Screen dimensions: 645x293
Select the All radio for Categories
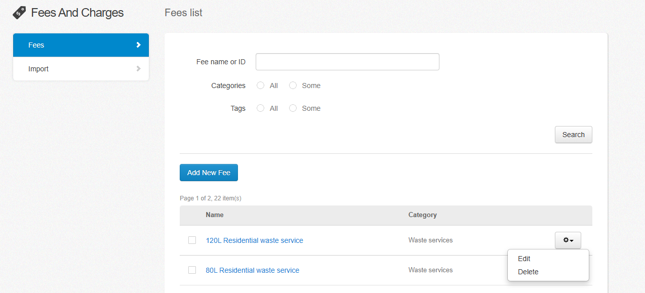(261, 86)
